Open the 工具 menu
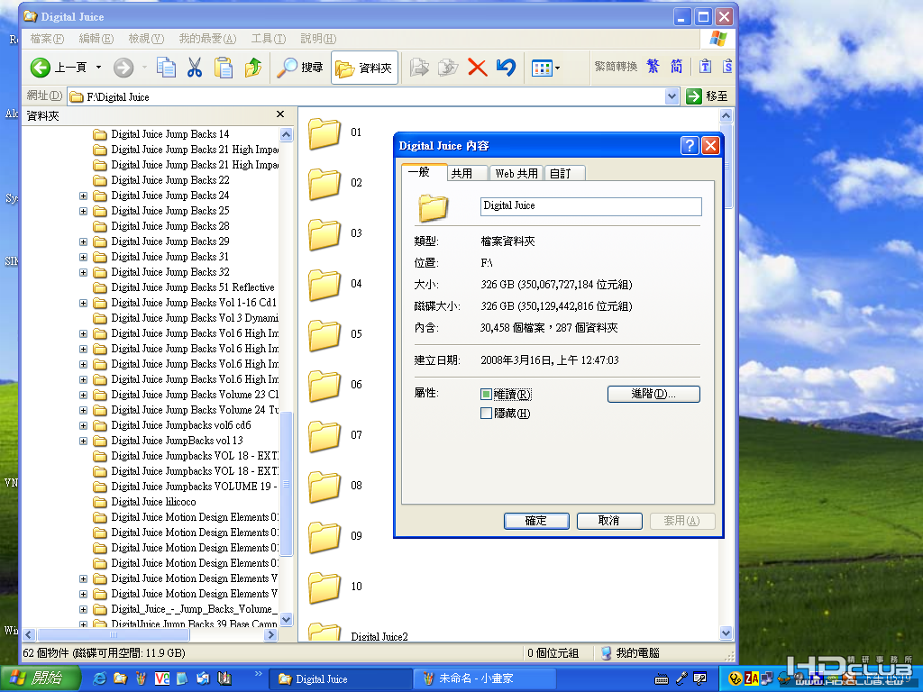 pyautogui.click(x=269, y=39)
